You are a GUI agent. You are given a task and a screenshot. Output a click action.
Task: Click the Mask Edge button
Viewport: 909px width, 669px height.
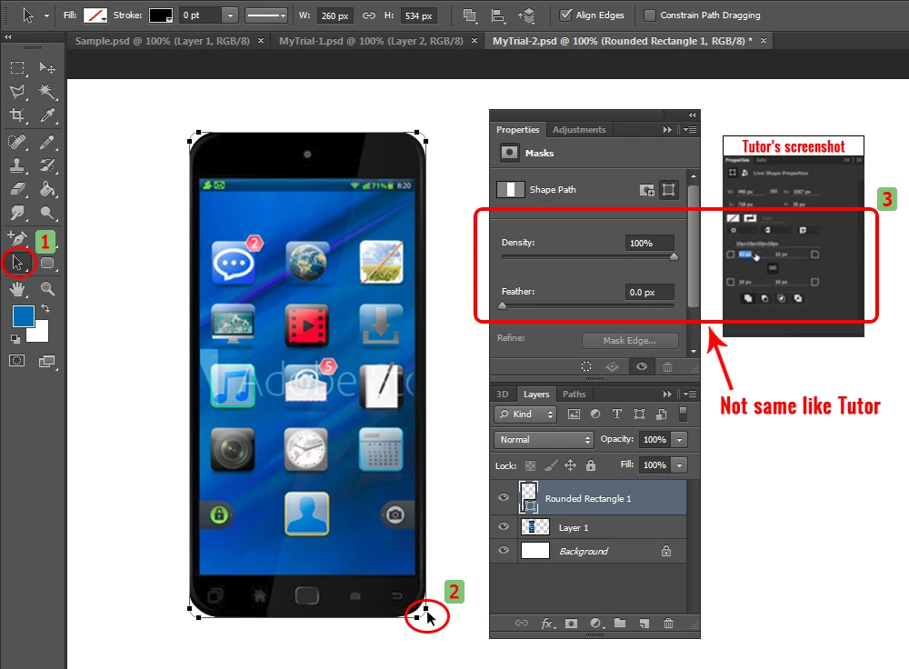pos(630,340)
